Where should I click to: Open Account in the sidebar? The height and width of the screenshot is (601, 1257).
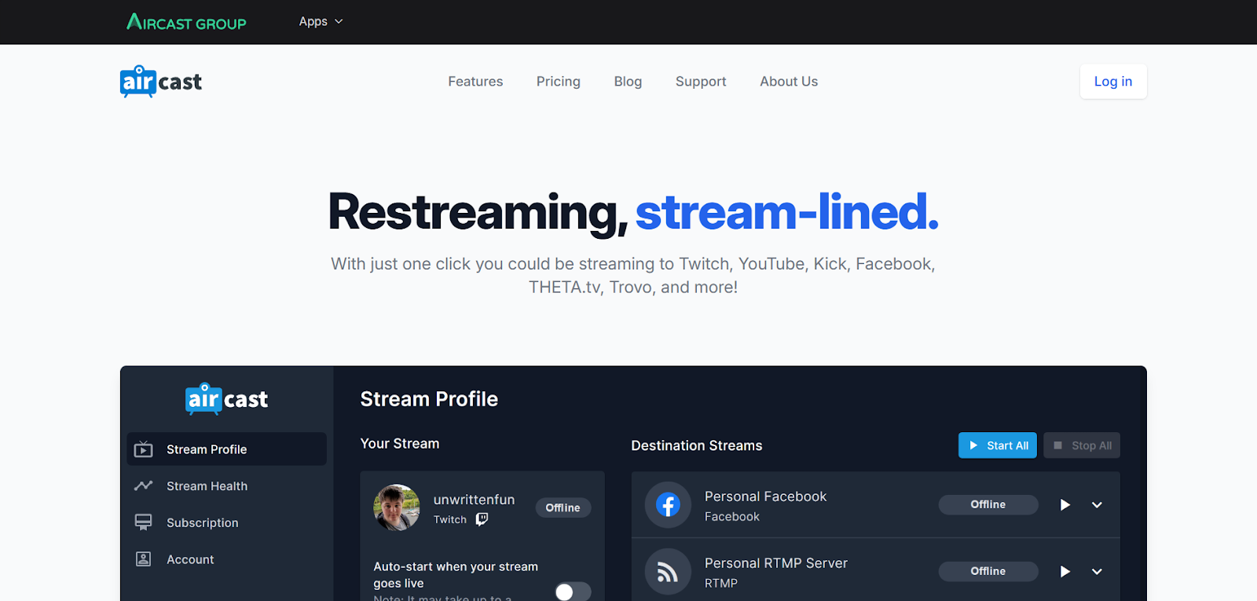coord(226,559)
